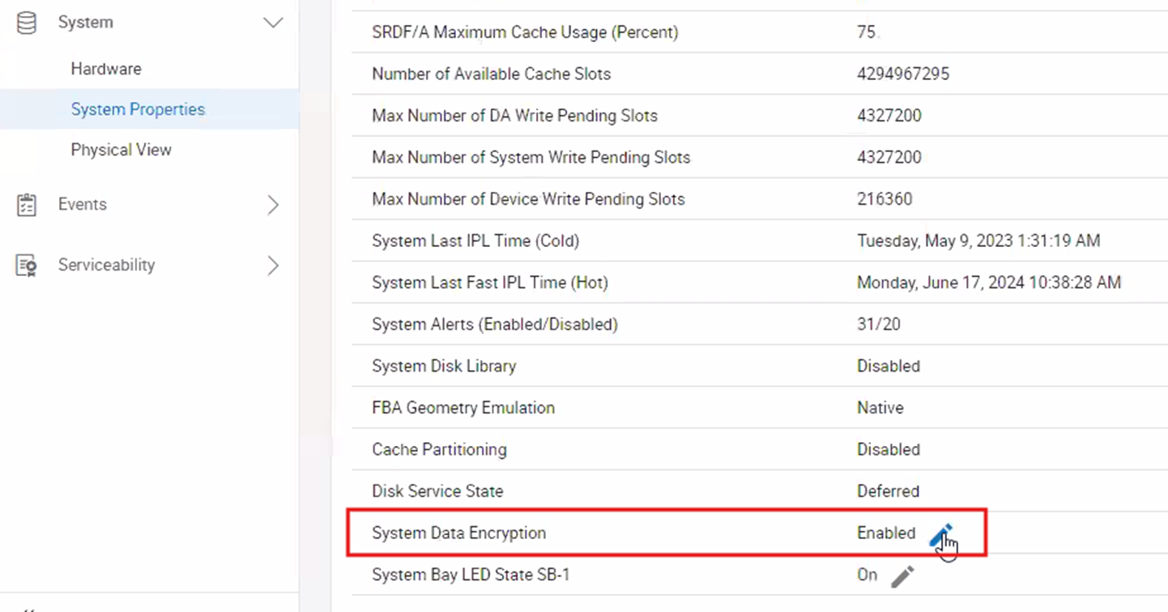Screen dimensions: 1168x612
Task: Click System Bay LED State SB-1 label
Action: 471,575
